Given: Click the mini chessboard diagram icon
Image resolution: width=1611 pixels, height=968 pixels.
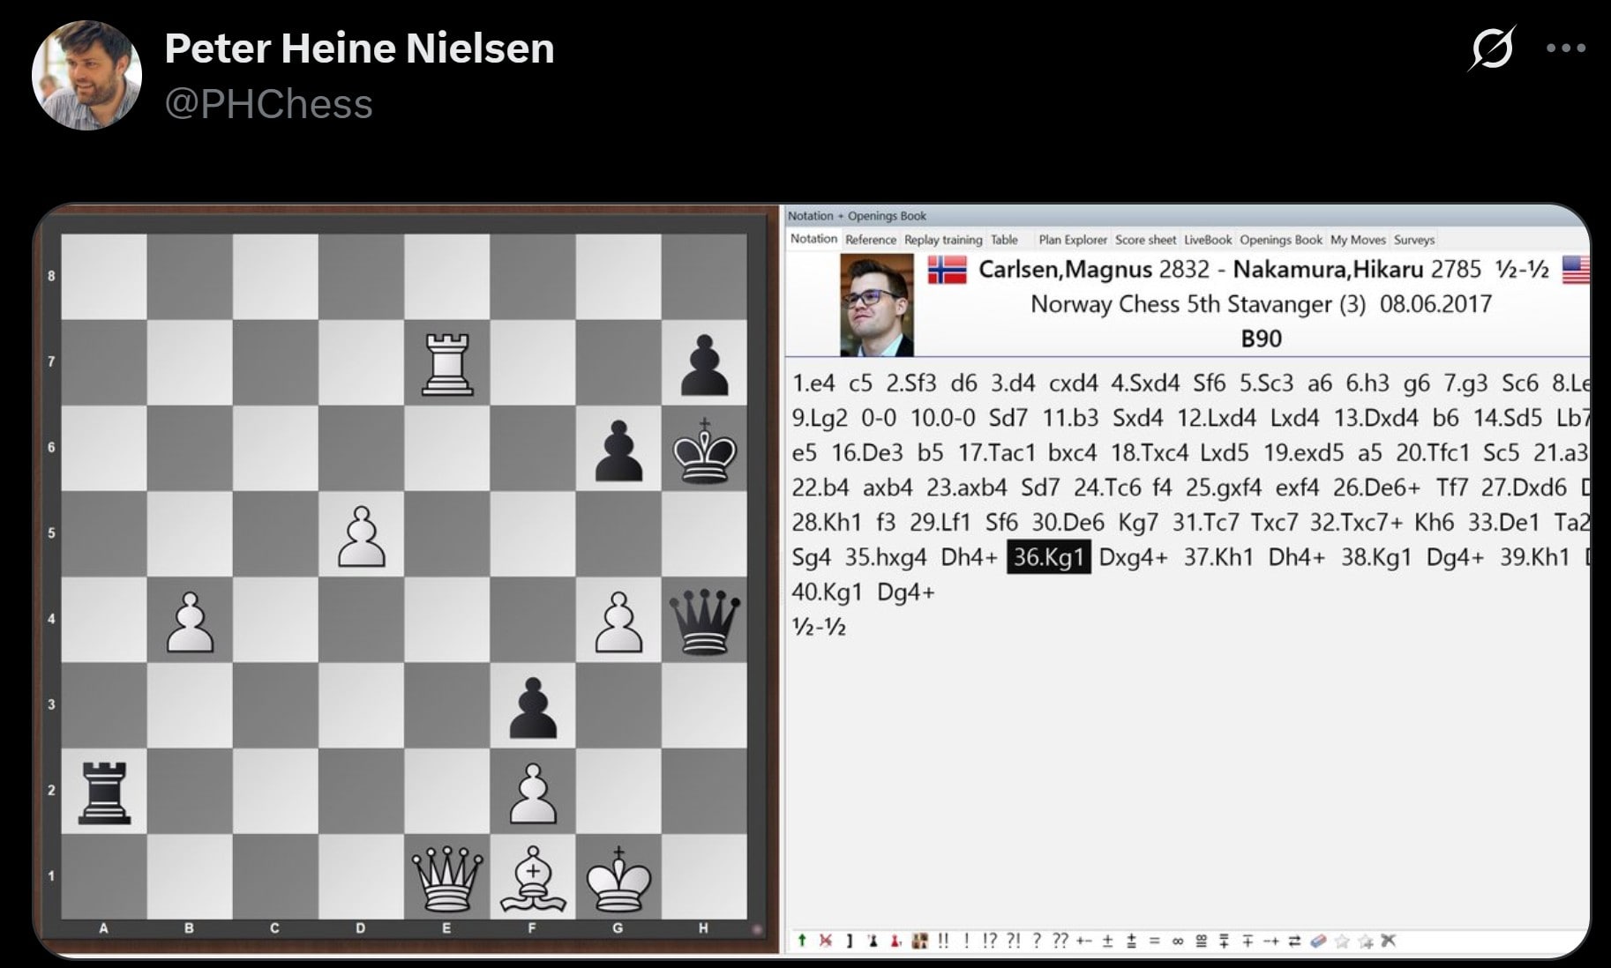Looking at the screenshot, I should coord(919,941).
